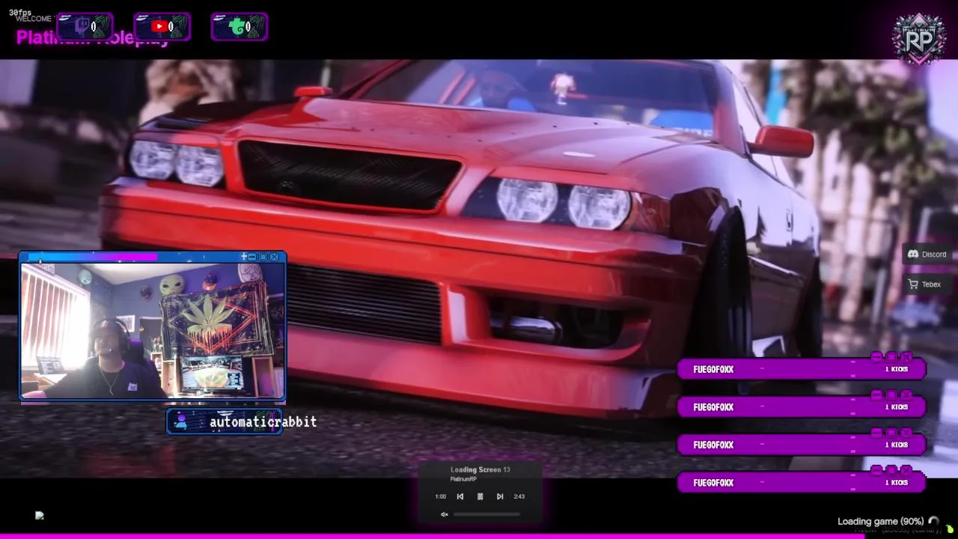The width and height of the screenshot is (958, 539).
Task: Click the user avatar icon beside automaticrabbit
Action: pyautogui.click(x=180, y=421)
